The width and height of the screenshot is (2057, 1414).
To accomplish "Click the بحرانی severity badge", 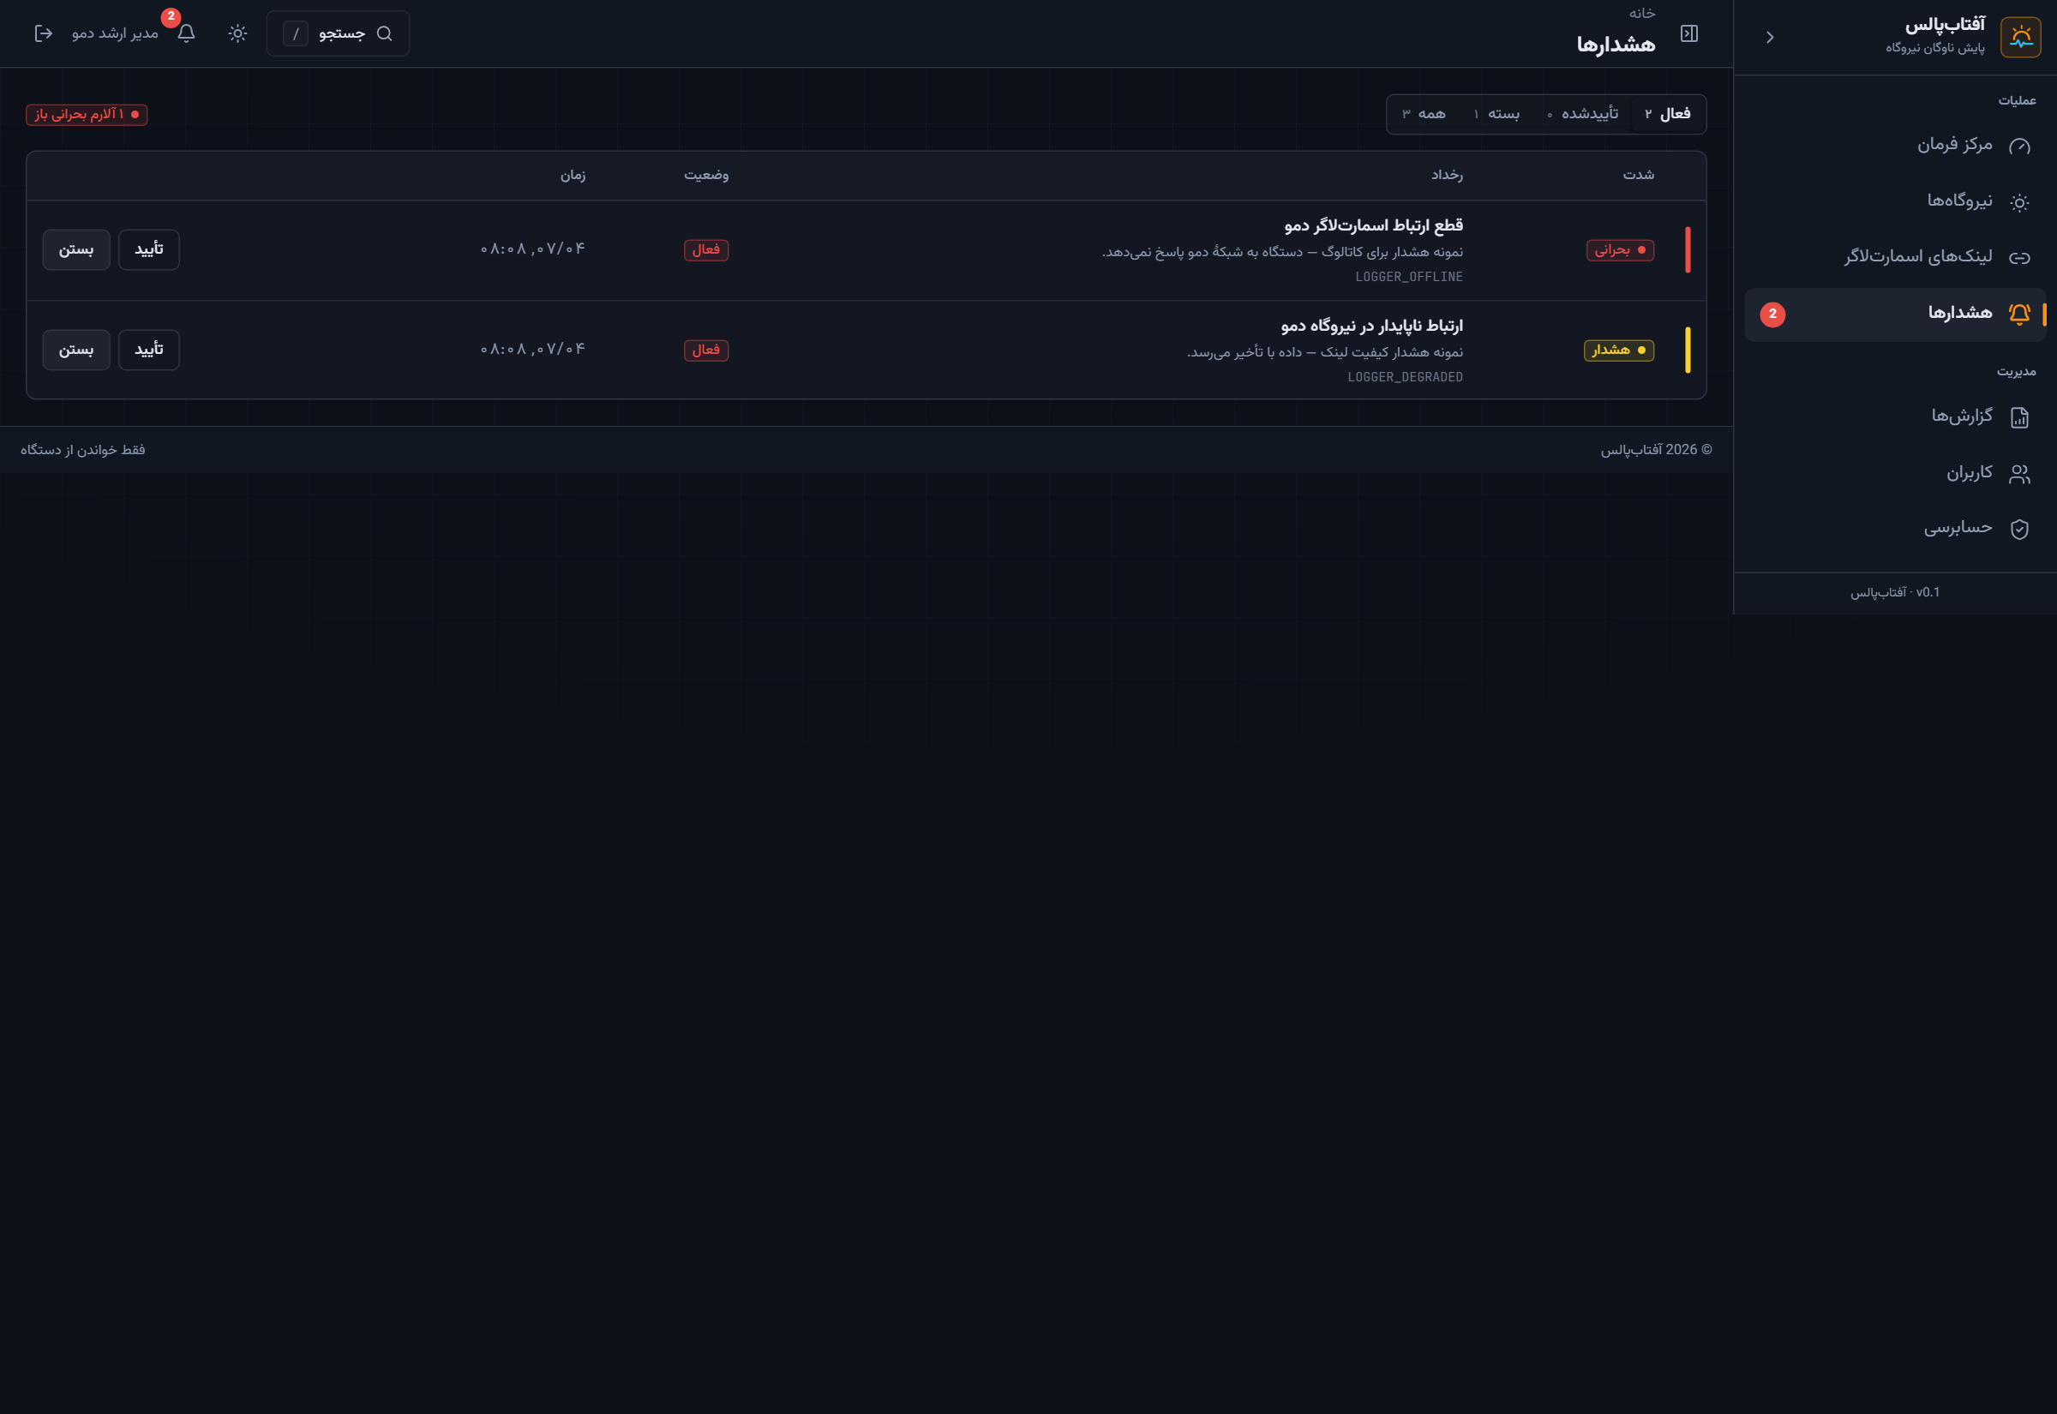I will (x=1619, y=251).
